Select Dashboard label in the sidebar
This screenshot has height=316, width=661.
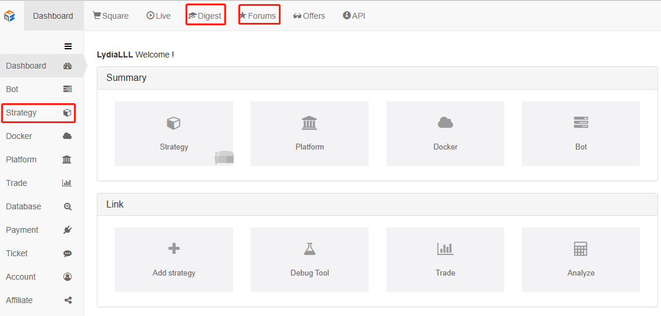point(26,66)
